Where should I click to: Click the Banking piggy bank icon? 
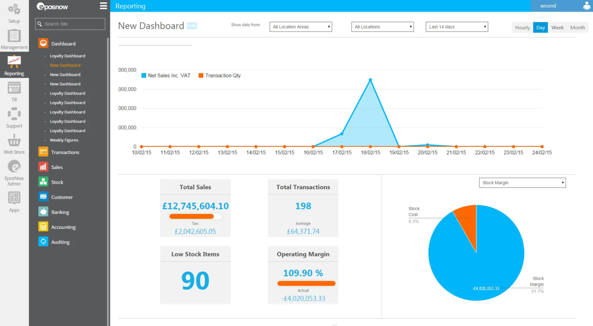(43, 212)
